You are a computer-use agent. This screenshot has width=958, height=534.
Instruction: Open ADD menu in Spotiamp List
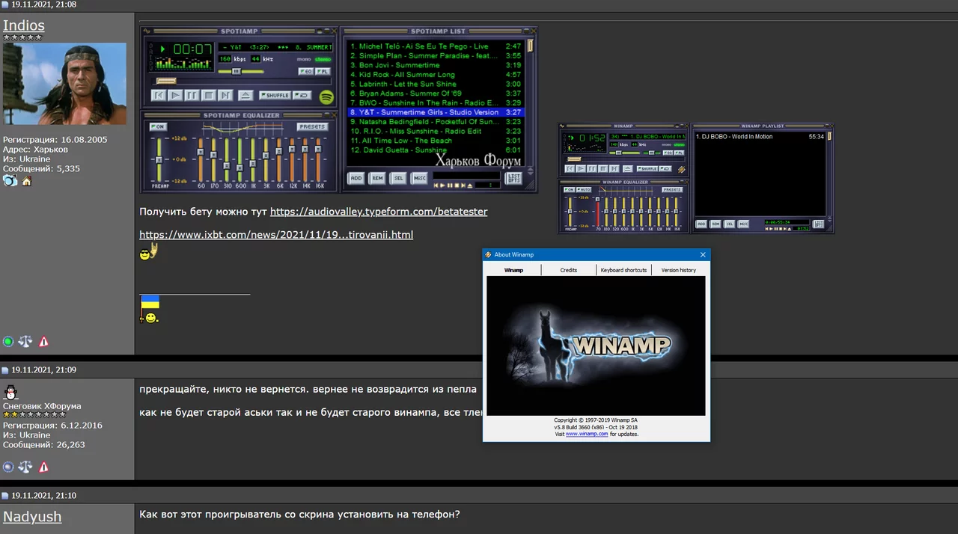[356, 178]
